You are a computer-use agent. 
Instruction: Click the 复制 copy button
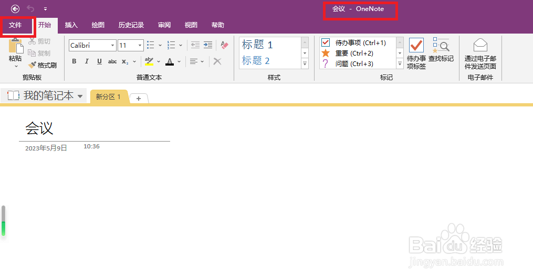[x=39, y=53]
